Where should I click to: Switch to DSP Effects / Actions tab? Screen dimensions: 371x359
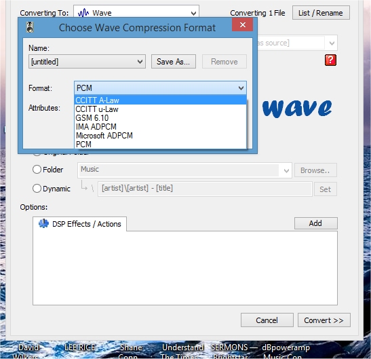point(80,224)
